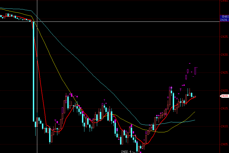The width and height of the screenshot is (229, 153).
Task: Click the 2420 price axis label
Action: tap(224, 90)
